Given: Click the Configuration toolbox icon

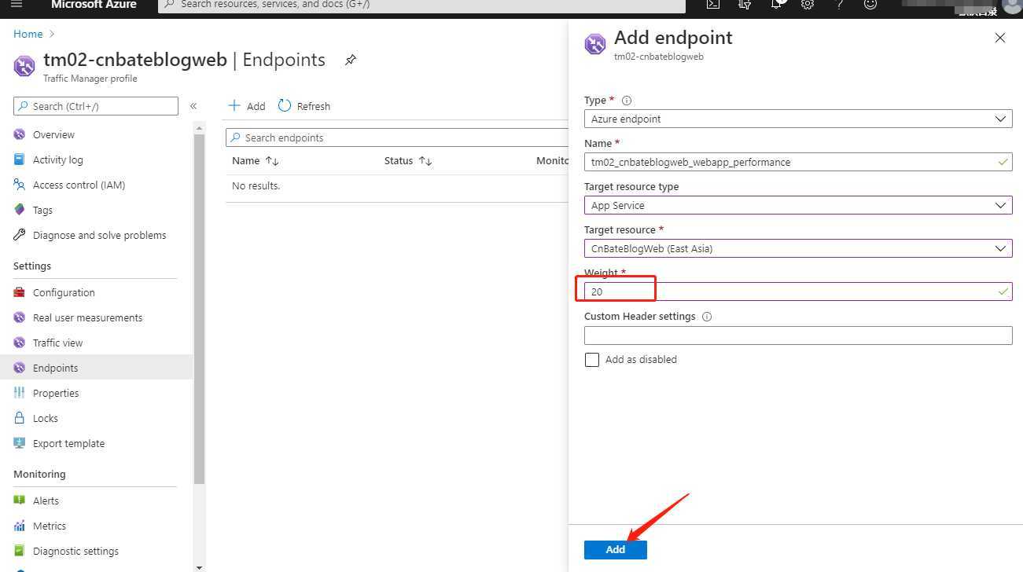Looking at the screenshot, I should (20, 292).
